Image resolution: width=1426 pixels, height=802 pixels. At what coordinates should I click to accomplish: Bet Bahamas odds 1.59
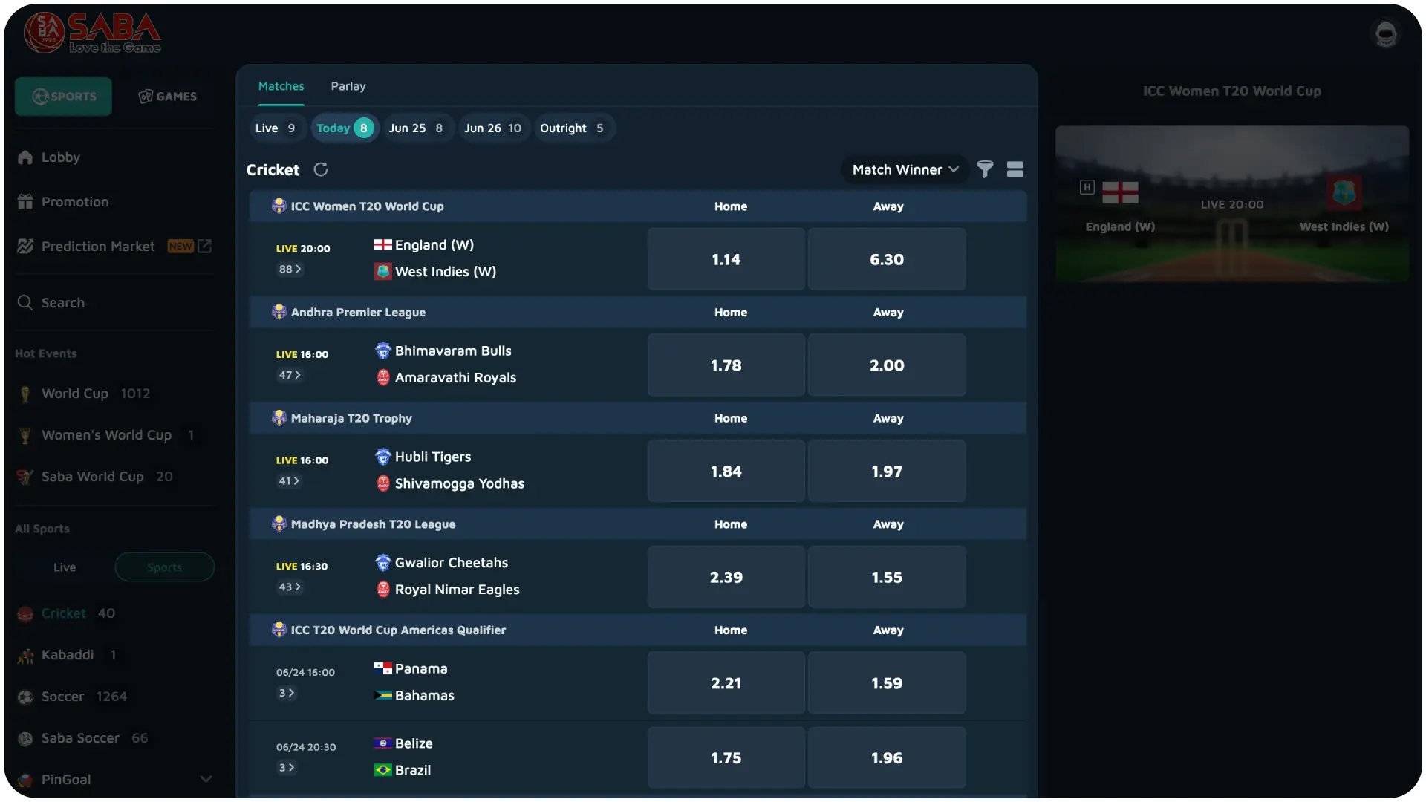pyautogui.click(x=887, y=683)
